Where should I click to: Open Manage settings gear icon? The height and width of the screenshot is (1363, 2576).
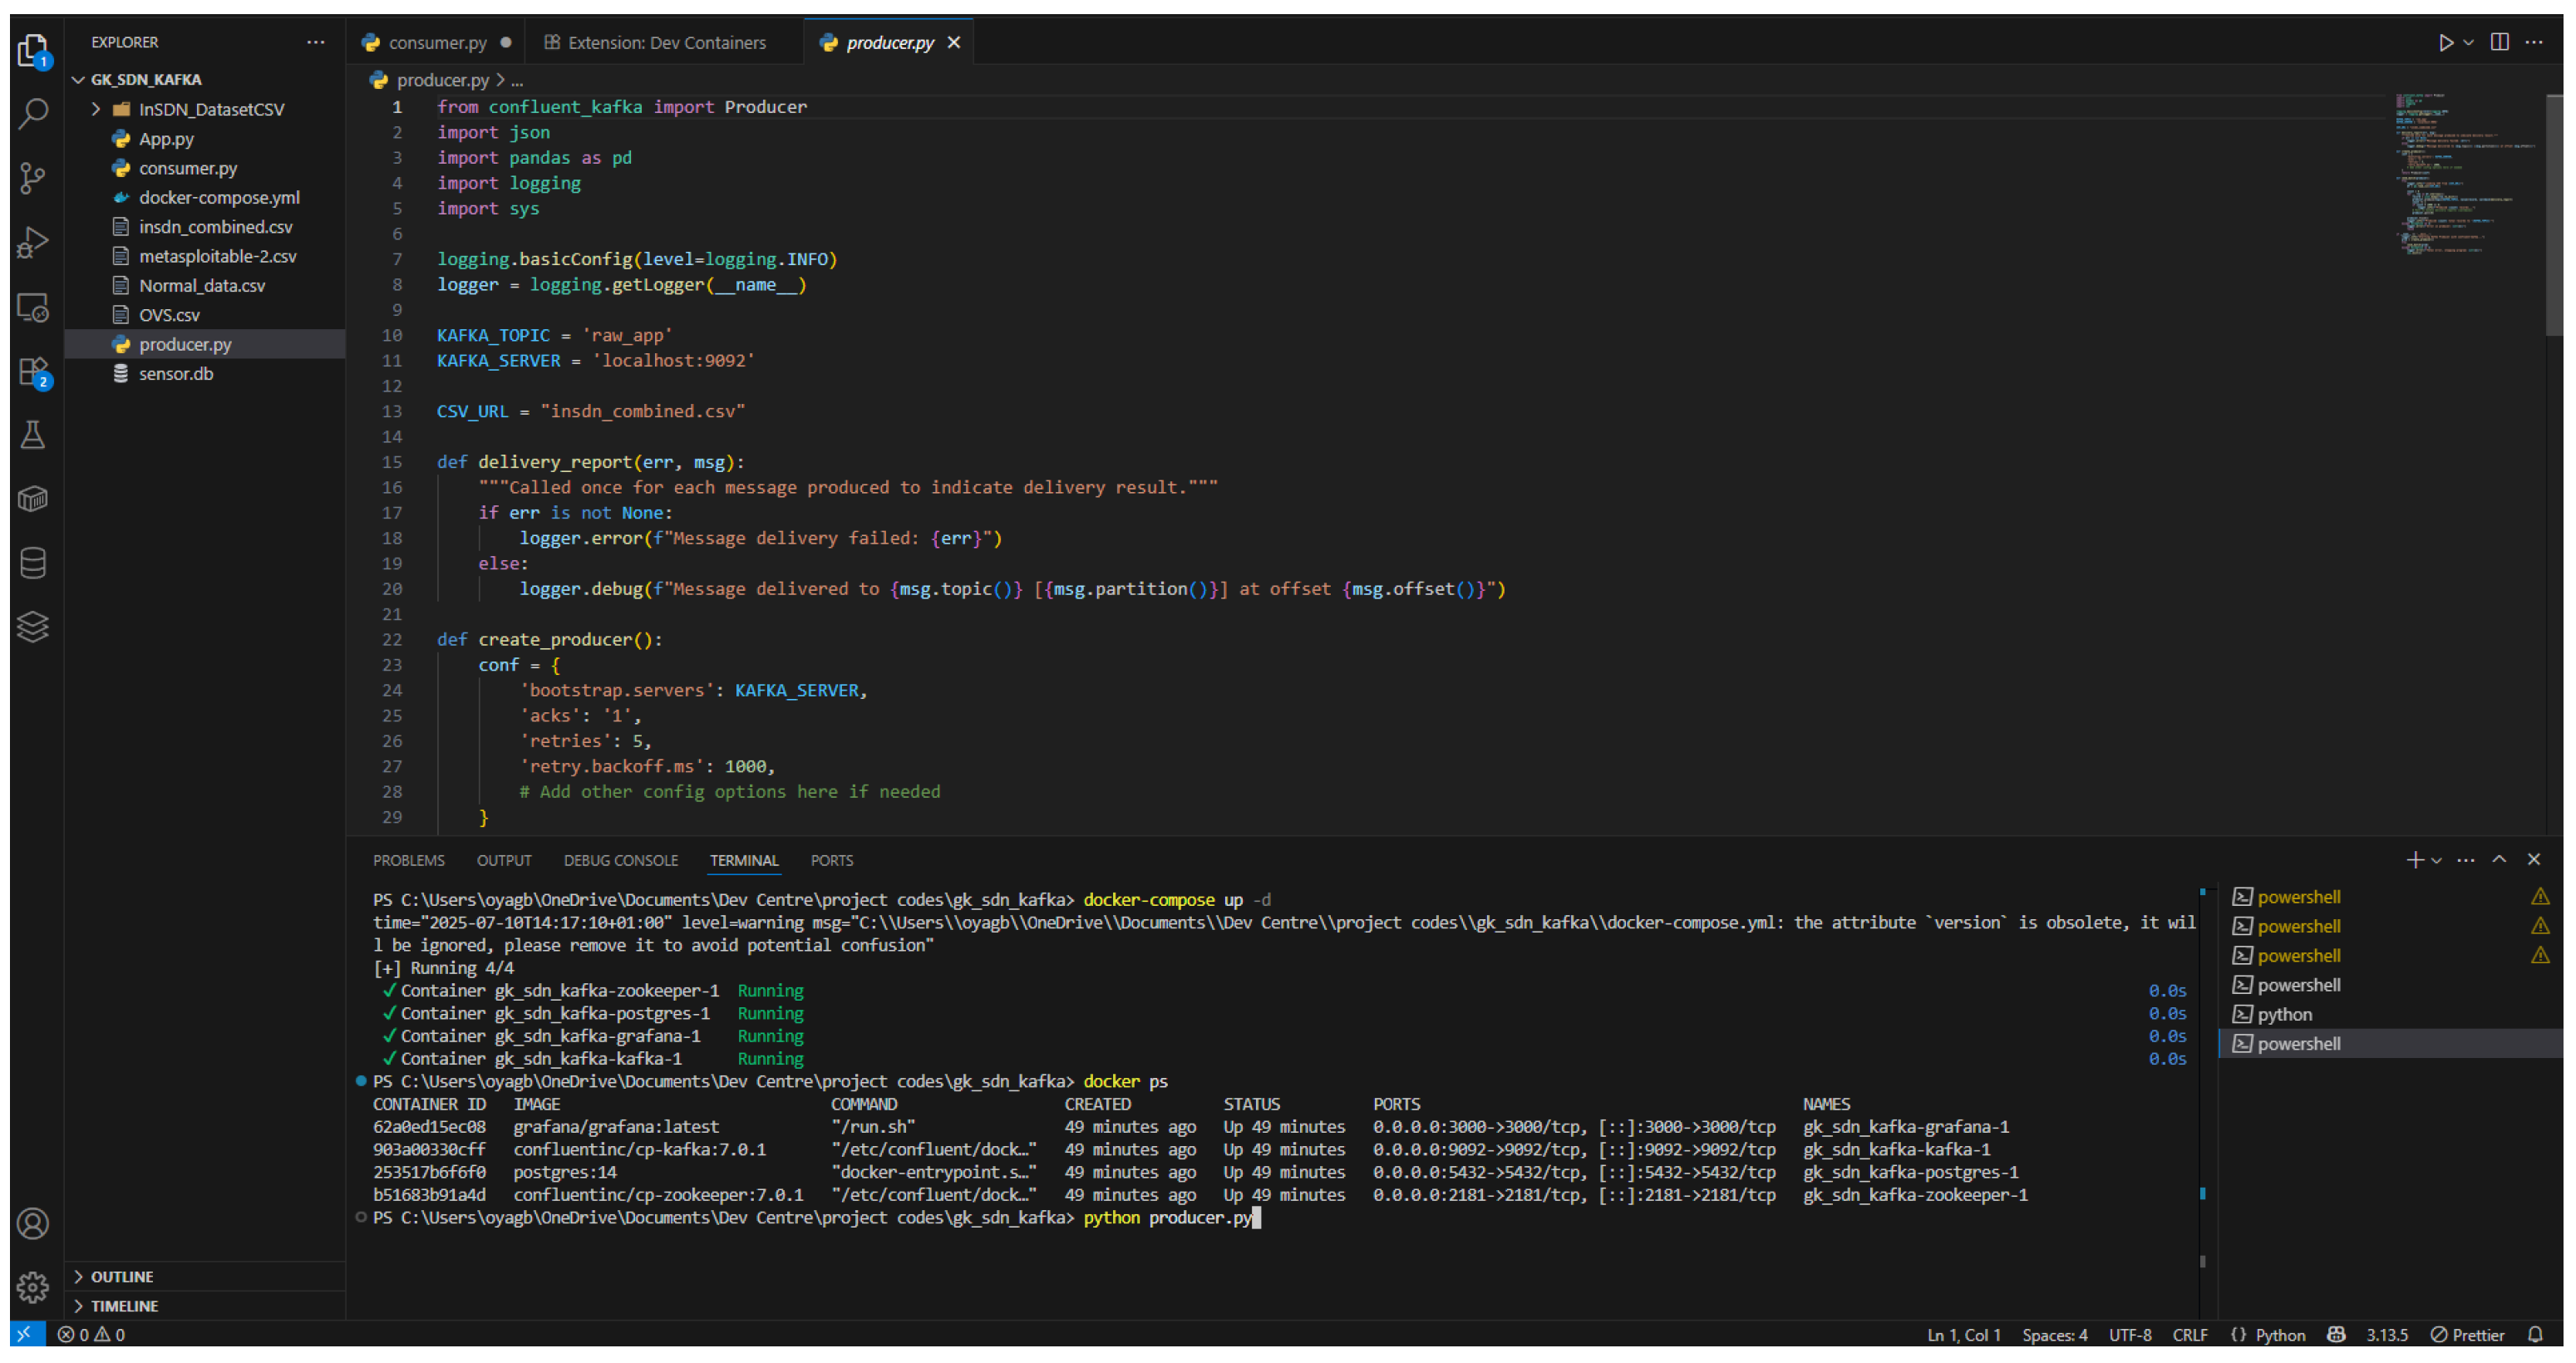[x=33, y=1287]
